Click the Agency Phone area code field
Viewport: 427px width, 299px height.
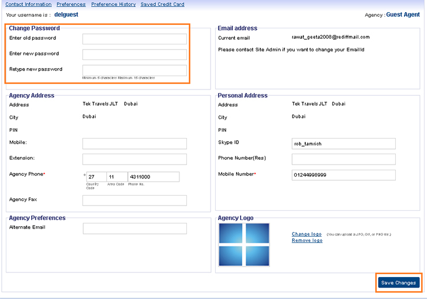[x=117, y=177]
